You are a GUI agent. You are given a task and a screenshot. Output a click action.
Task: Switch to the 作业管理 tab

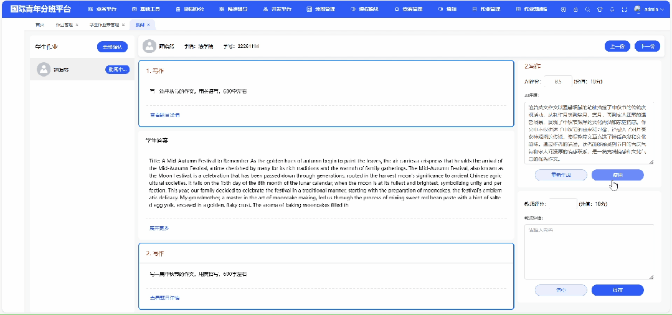coord(64,24)
